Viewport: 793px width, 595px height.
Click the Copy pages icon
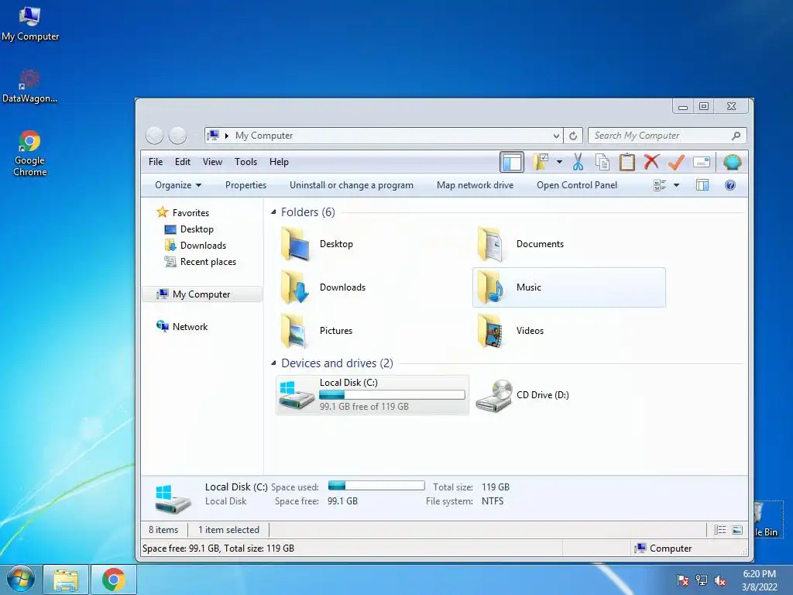[x=602, y=162]
